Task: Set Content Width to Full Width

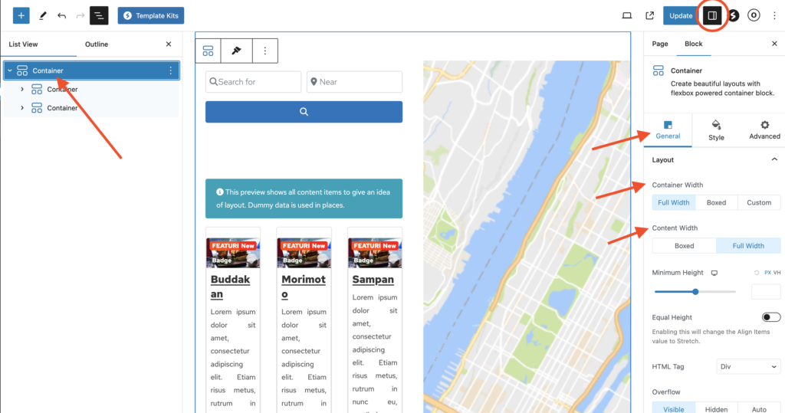Action: click(x=748, y=246)
